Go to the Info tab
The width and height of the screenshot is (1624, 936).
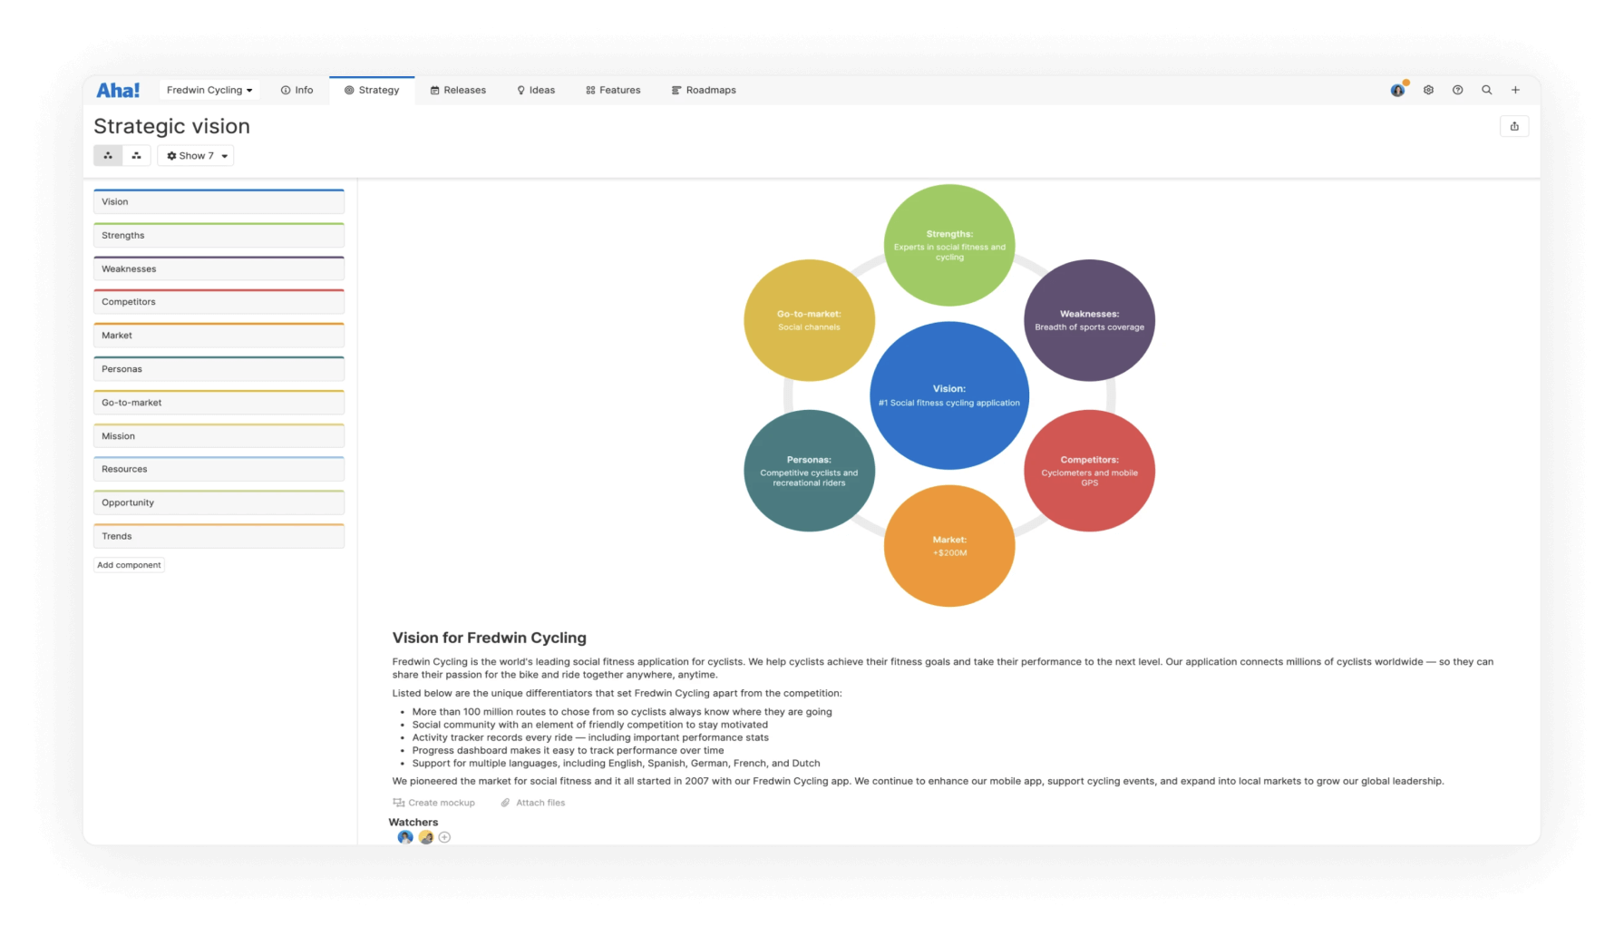click(x=297, y=90)
